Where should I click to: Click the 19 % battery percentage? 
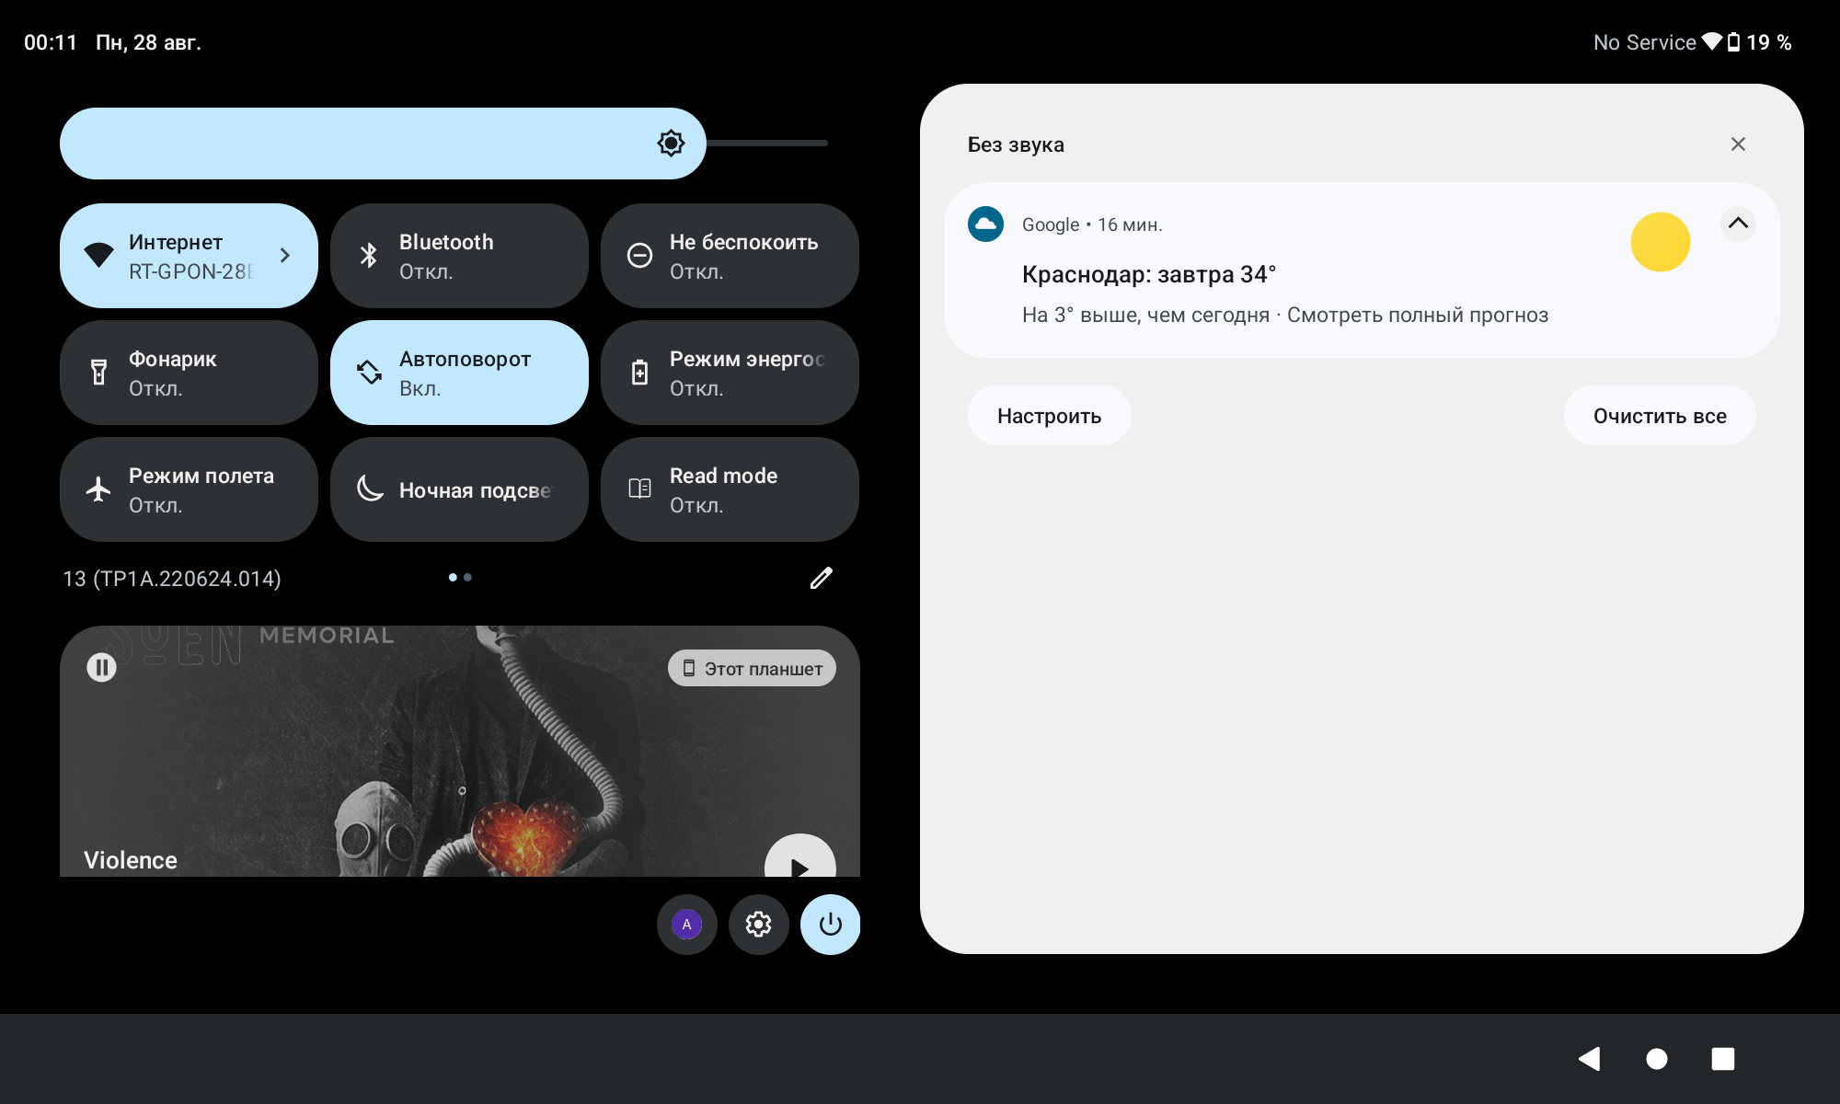pyautogui.click(x=1768, y=42)
